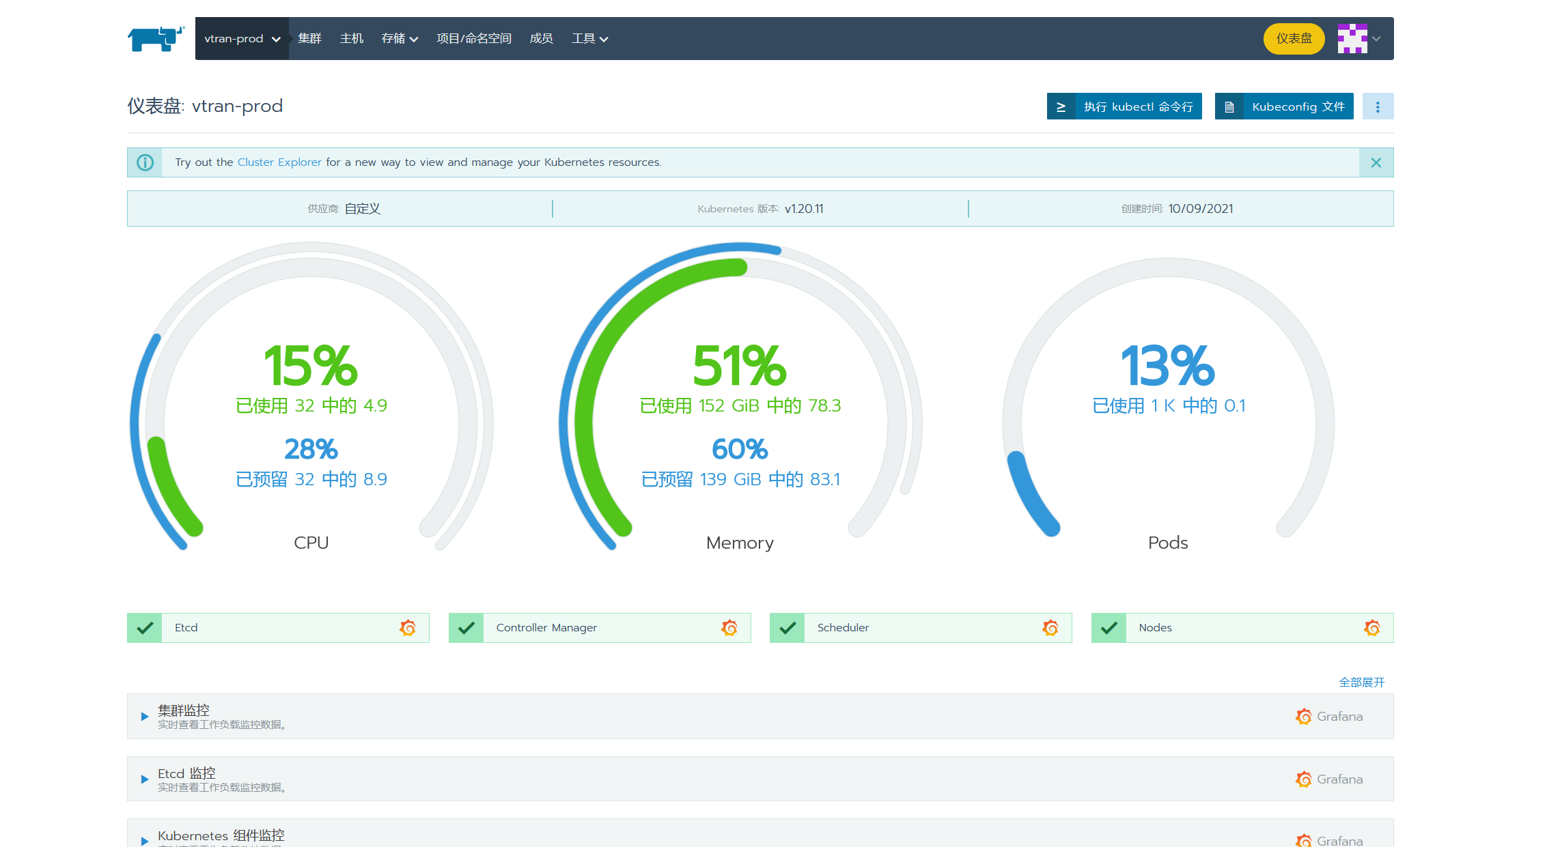
Task: Open the 成员 menu item
Action: [x=541, y=39]
